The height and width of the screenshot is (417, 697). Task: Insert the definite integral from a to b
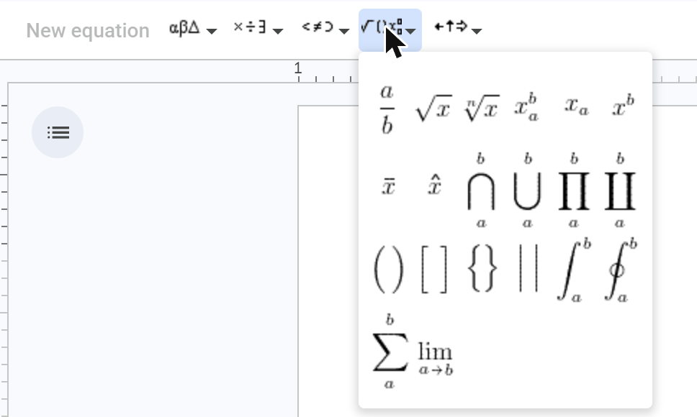(x=574, y=270)
